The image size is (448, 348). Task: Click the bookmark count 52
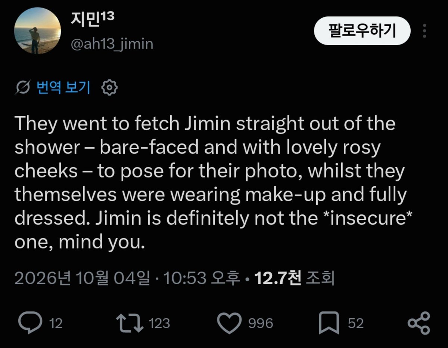point(355,323)
